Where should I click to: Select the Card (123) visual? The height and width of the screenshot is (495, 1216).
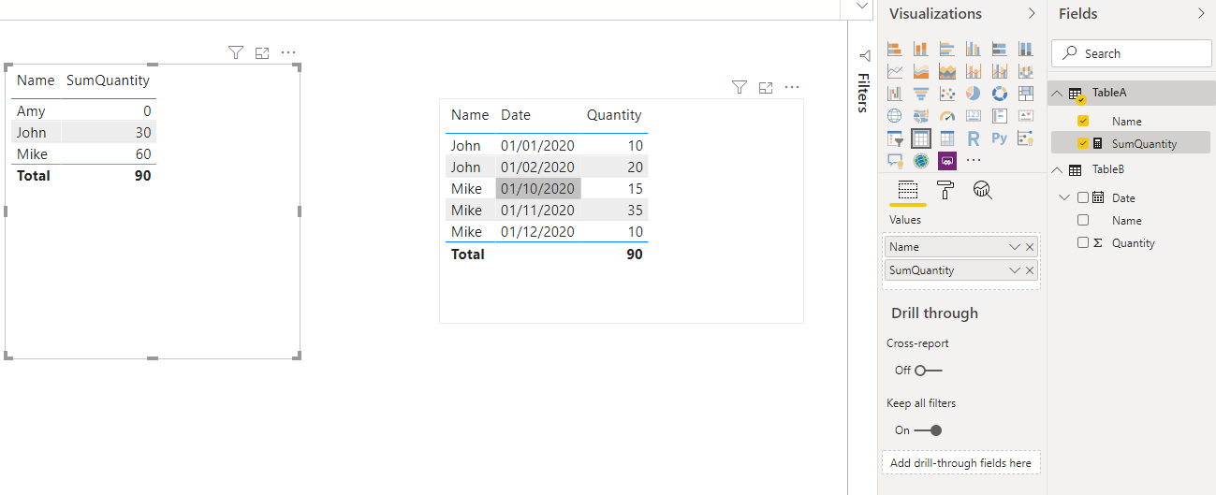click(x=973, y=116)
